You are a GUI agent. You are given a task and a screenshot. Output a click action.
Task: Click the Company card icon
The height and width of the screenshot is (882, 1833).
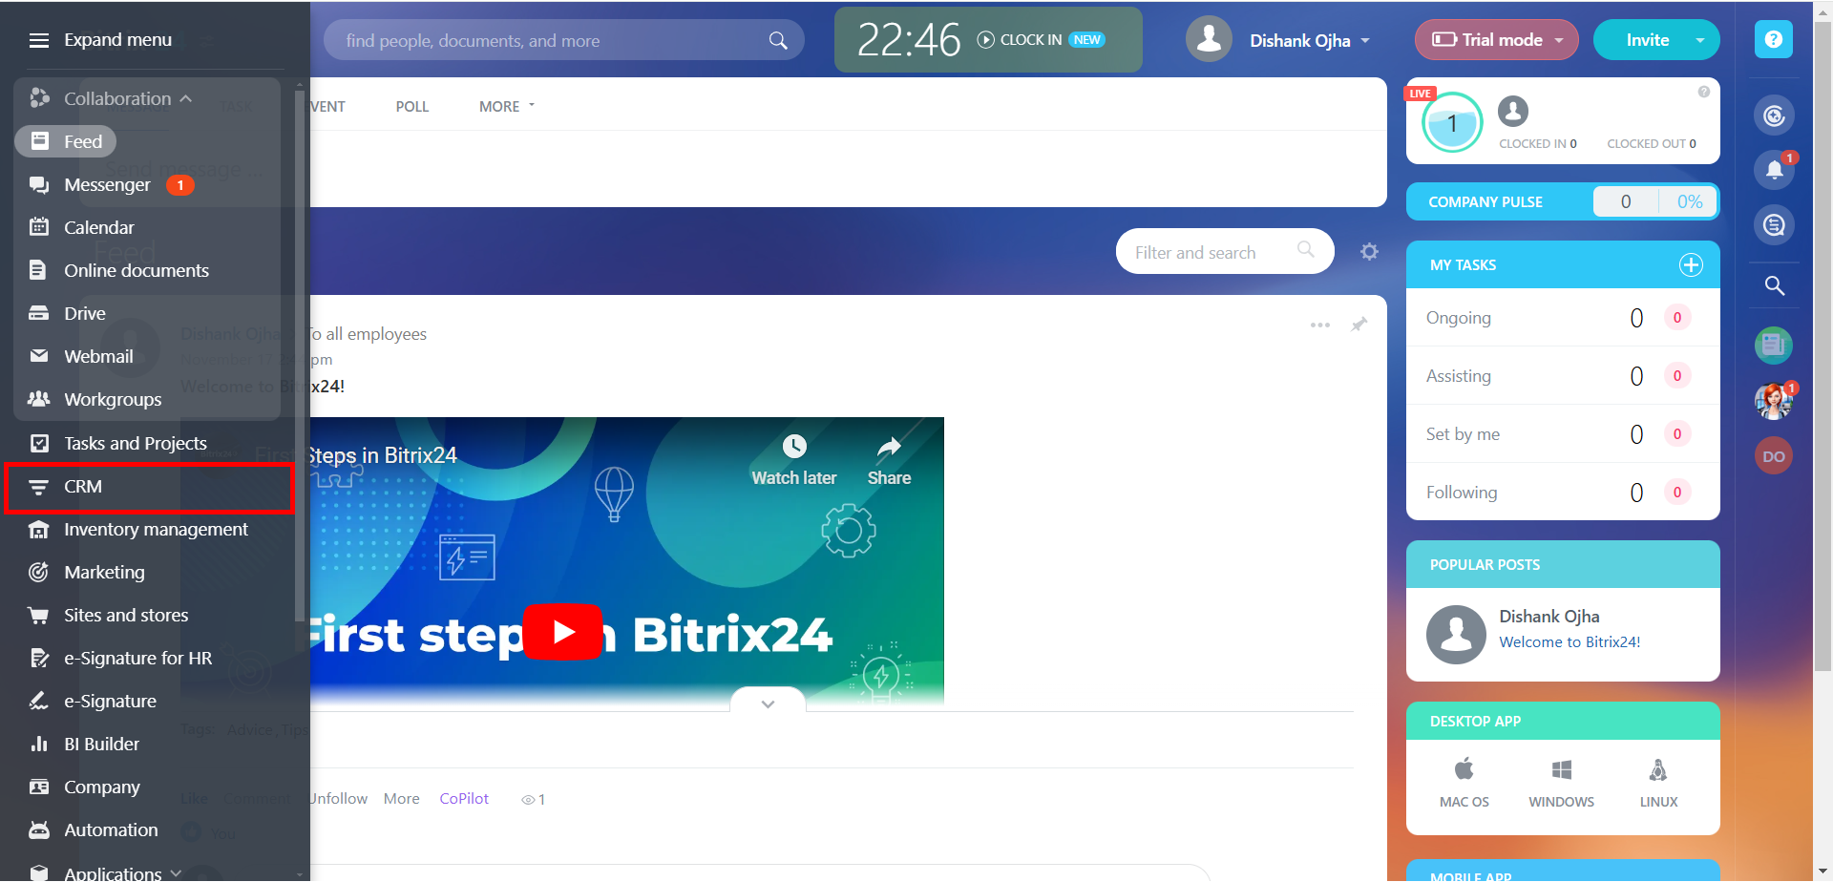[x=39, y=787]
